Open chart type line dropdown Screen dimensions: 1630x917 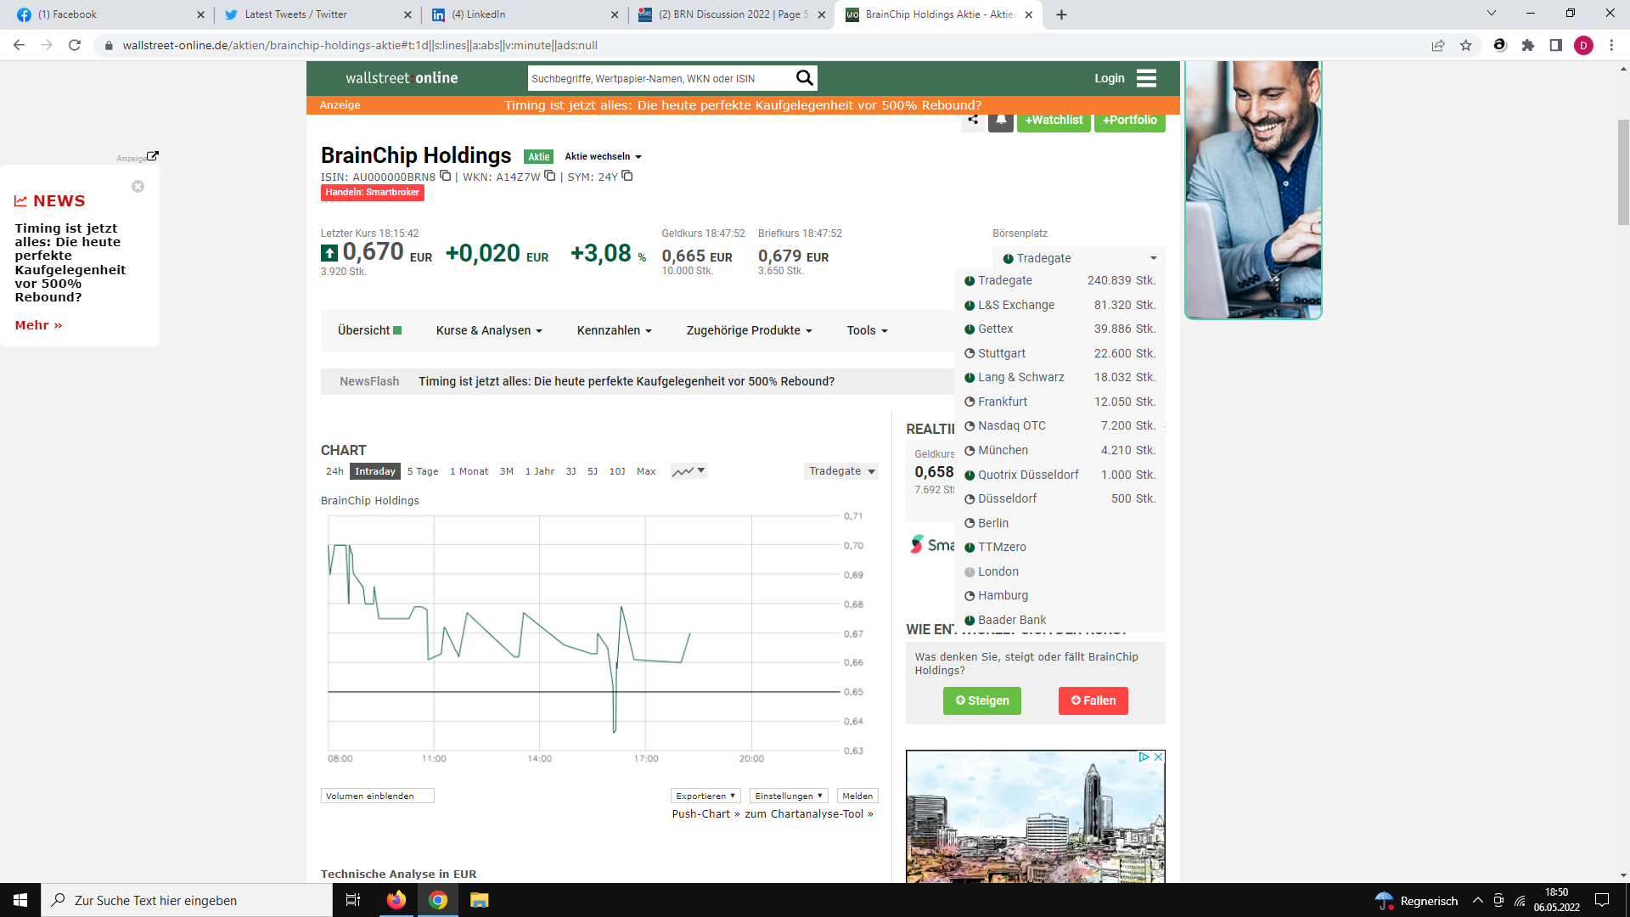coord(689,471)
